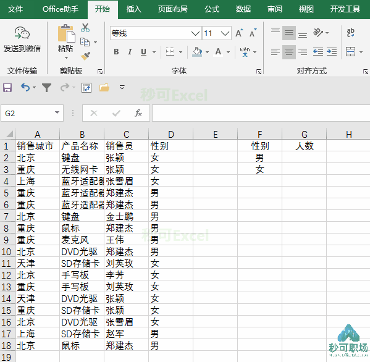The width and height of the screenshot is (370, 362).
Task: Click the phonetic guide (wén) icon
Action: [x=245, y=52]
